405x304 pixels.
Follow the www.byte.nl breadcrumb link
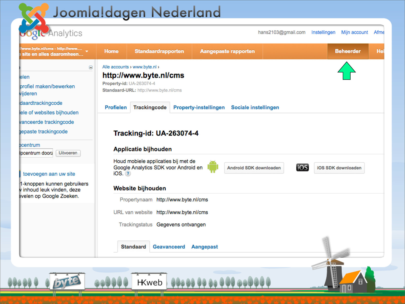click(x=145, y=67)
